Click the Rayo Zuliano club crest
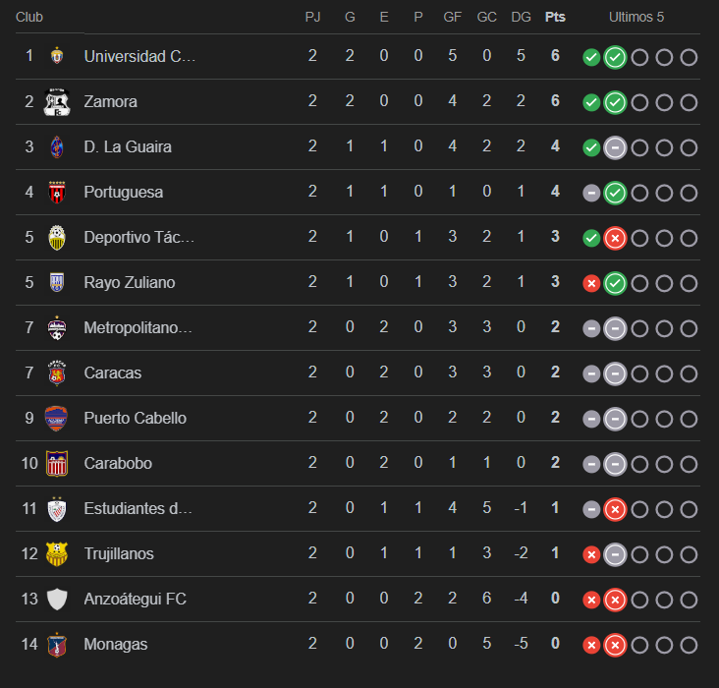Viewport: 719px width, 688px height. point(57,282)
